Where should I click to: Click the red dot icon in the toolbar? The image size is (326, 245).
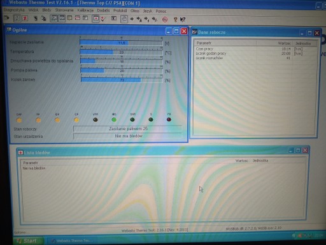pyautogui.click(x=96, y=19)
